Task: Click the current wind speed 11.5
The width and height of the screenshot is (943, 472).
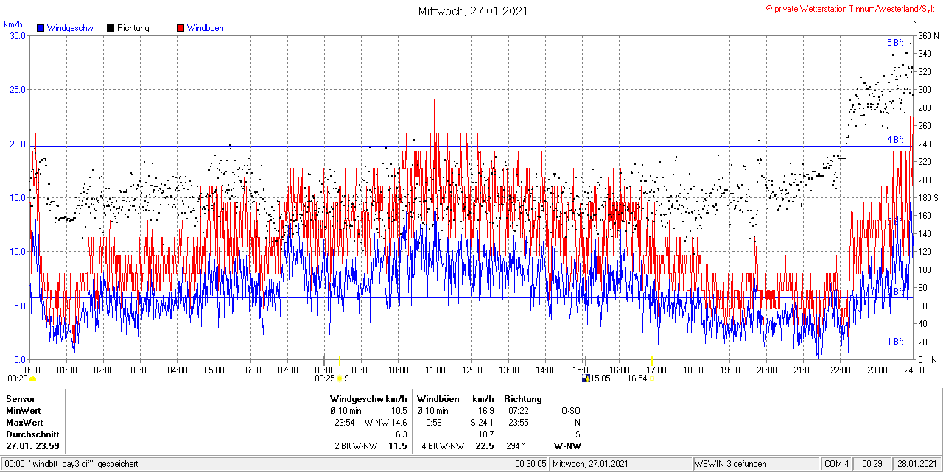Action: (x=398, y=446)
